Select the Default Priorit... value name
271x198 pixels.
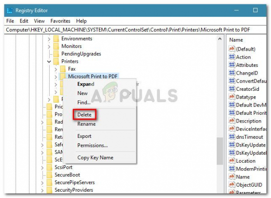(x=251, y=113)
